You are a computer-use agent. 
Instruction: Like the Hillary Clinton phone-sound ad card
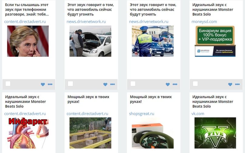tap(43, 84)
